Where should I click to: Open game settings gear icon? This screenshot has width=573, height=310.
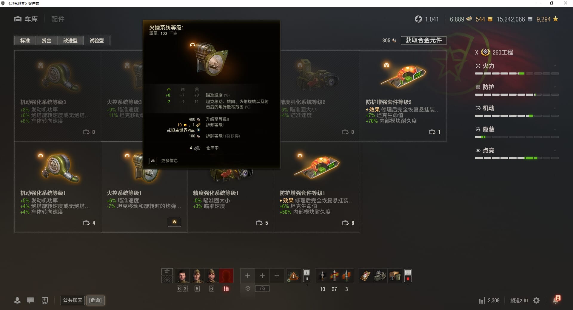tap(536, 300)
